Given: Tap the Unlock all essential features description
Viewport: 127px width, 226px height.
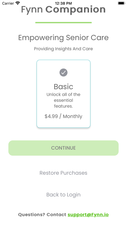Looking at the screenshot, I should [63, 100].
